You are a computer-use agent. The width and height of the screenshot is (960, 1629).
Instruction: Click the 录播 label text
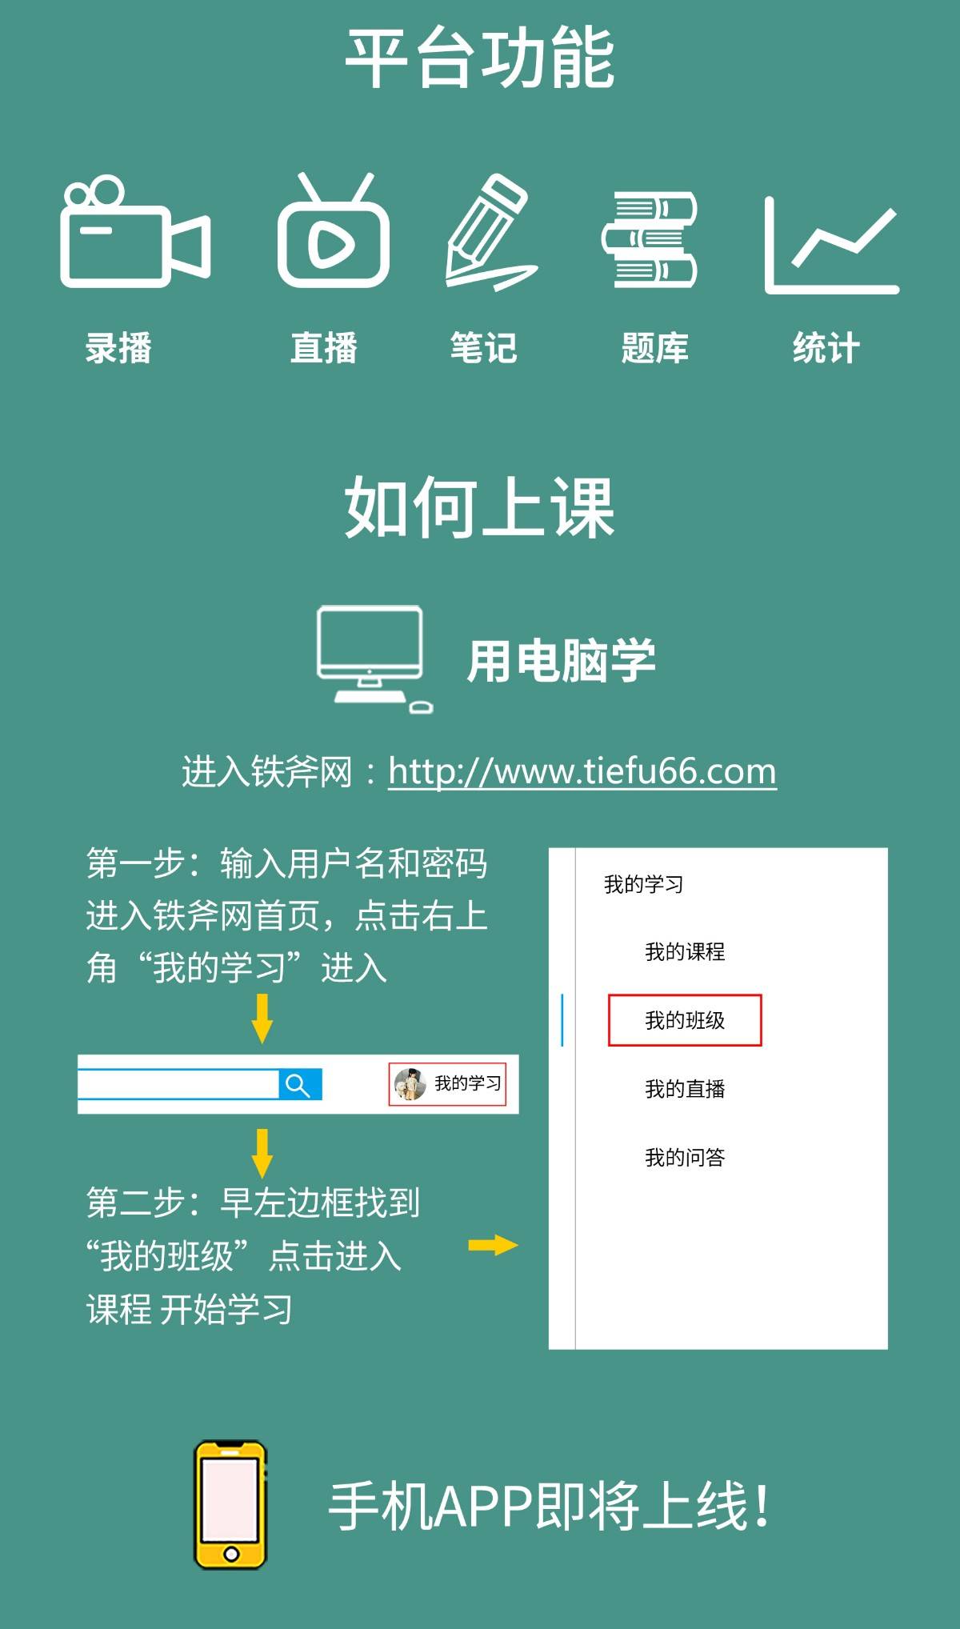[x=118, y=348]
